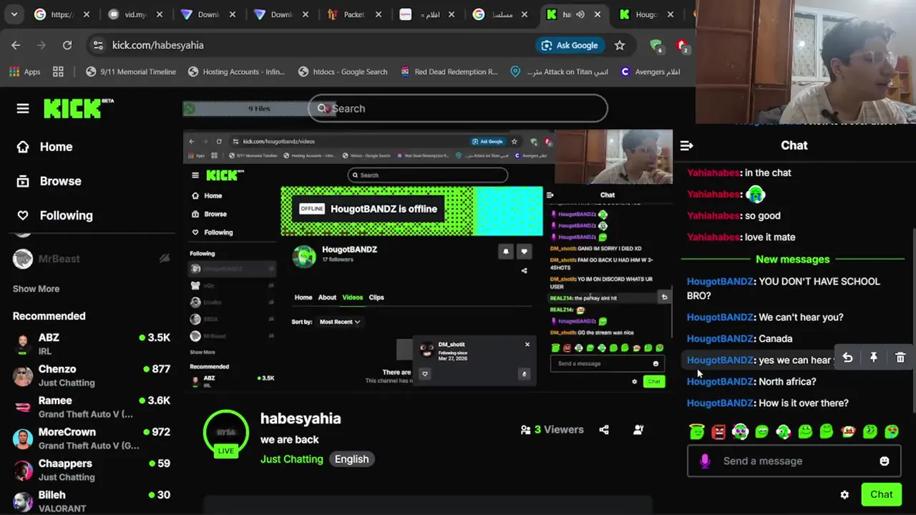
Task: Reply to the hovered chat message
Action: (x=847, y=358)
